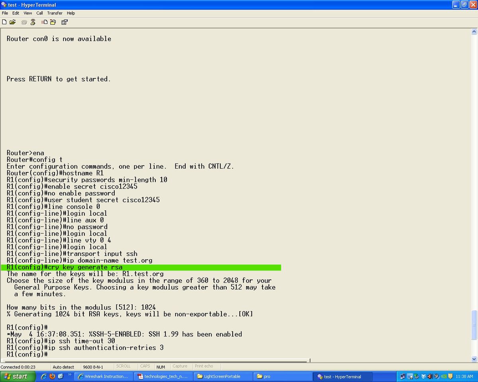Open the Call menu
The image size is (478, 382).
pos(39,13)
